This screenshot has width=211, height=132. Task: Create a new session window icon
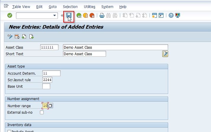pyautogui.click(x=154, y=15)
